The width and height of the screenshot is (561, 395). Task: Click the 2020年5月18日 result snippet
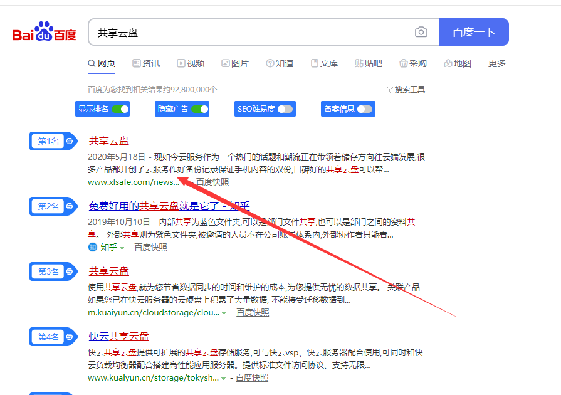256,163
